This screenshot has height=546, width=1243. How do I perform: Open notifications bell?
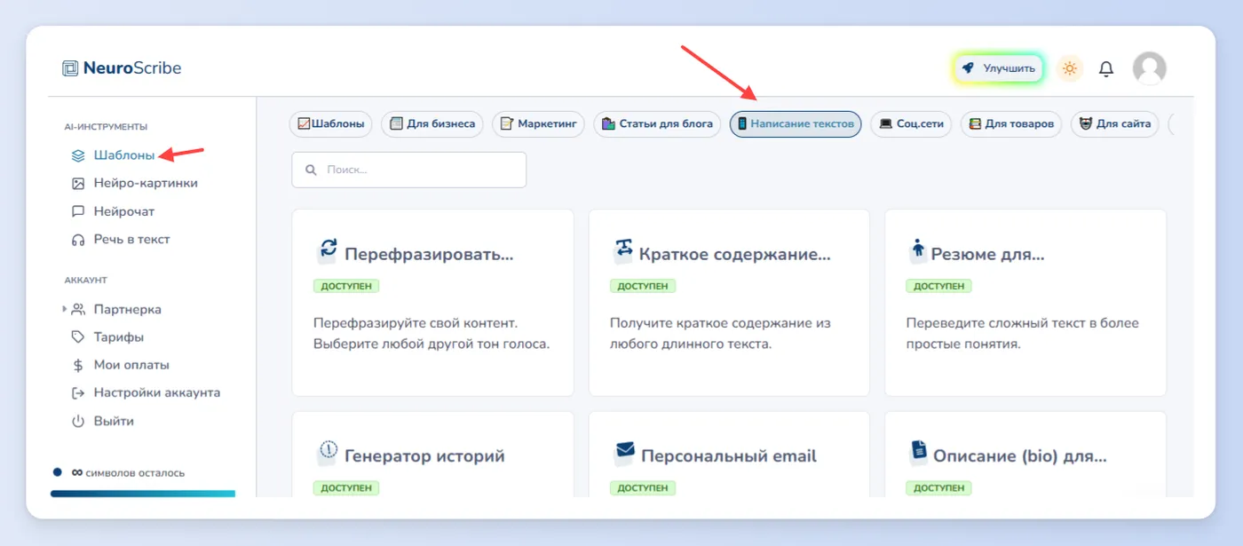[1106, 68]
